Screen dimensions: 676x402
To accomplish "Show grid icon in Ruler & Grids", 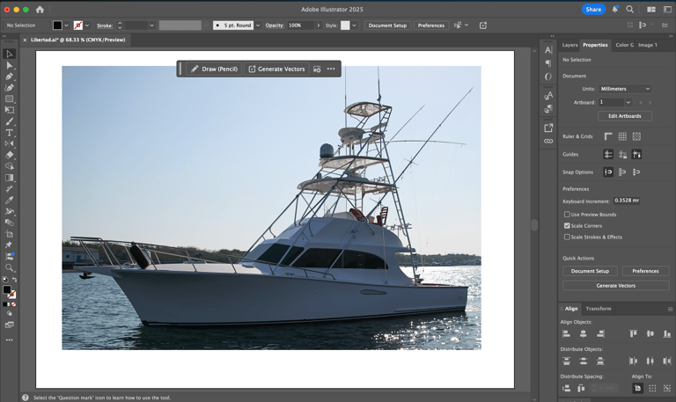I will pyautogui.click(x=622, y=136).
